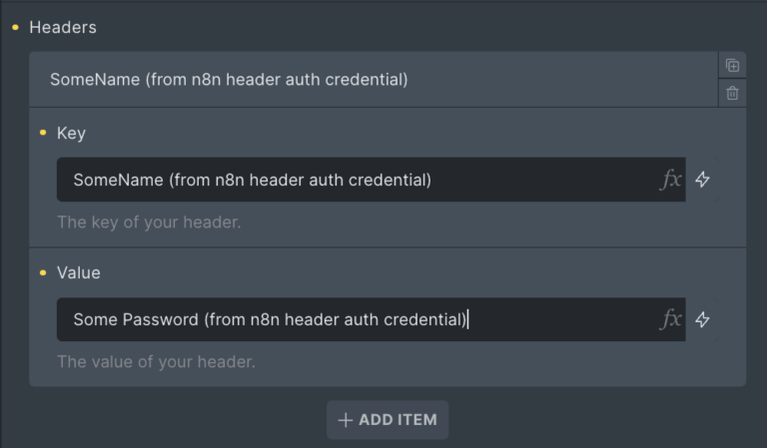This screenshot has height=448, width=767.
Task: Click the yellow dot next to Headers
Action: click(15, 28)
